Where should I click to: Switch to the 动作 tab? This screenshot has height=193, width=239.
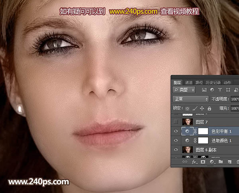click(x=227, y=82)
